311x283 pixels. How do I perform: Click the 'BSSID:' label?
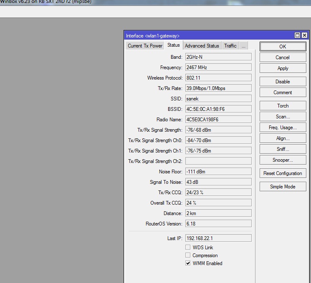click(x=175, y=109)
